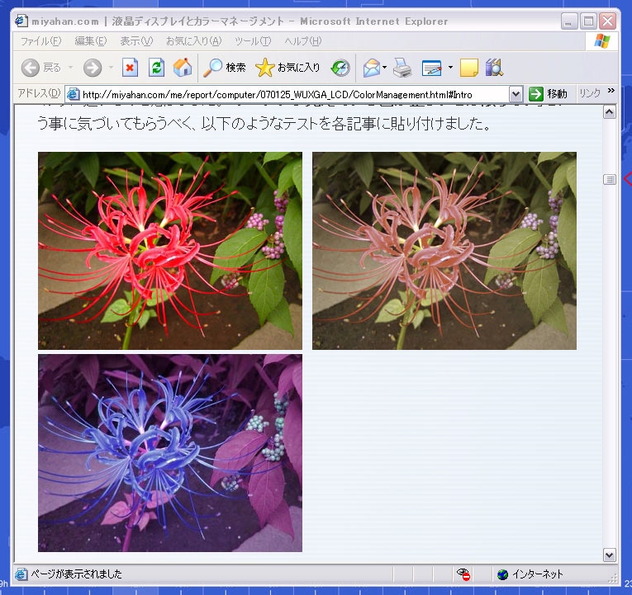Click the vertical scrollbar thumb
Viewport: 632px width, 595px height.
pyautogui.click(x=610, y=179)
